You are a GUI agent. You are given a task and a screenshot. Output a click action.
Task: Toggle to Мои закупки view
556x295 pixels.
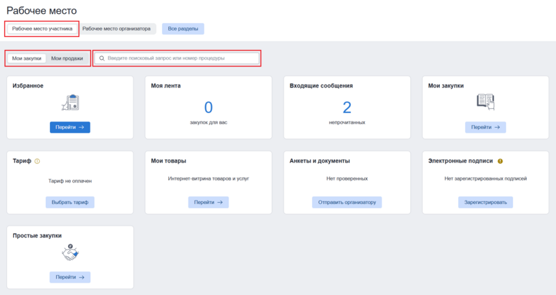26,58
